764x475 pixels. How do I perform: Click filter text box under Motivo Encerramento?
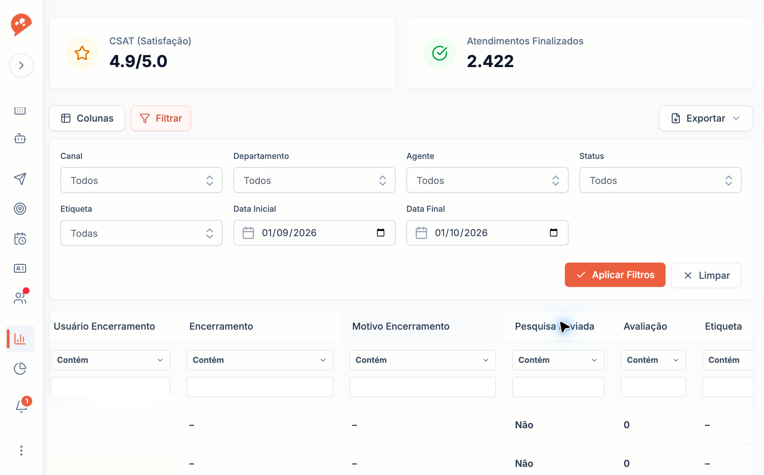click(x=423, y=387)
